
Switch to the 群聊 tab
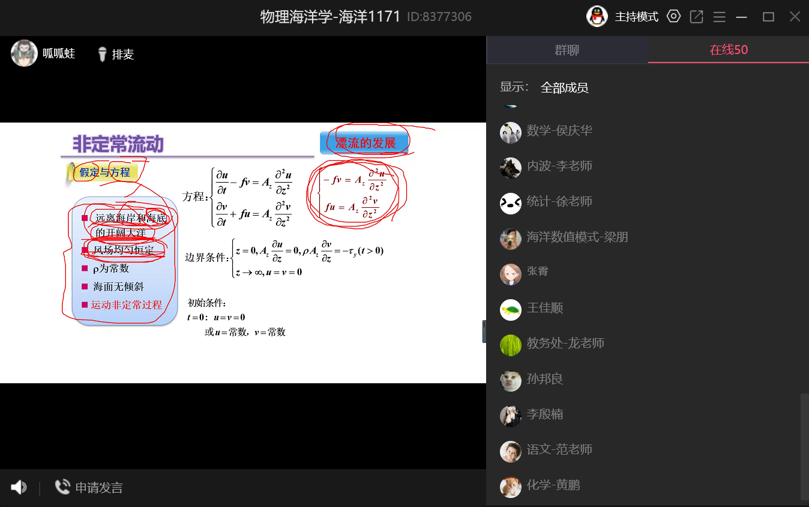coord(567,50)
